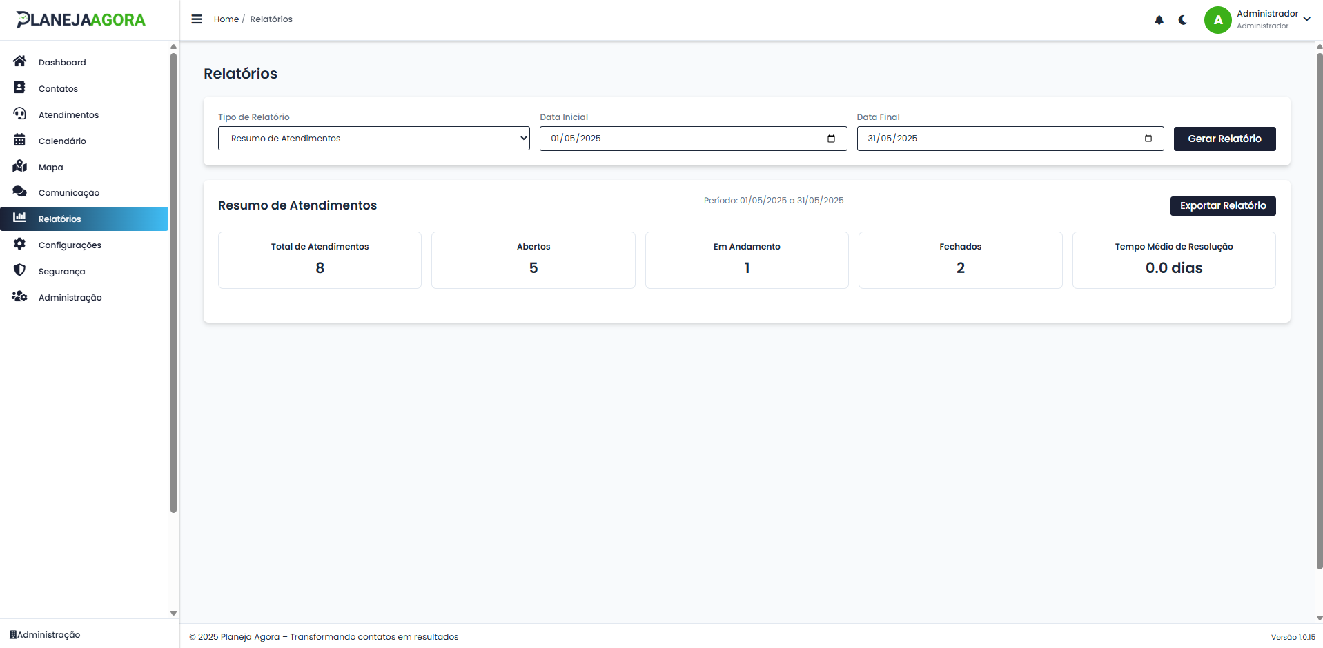This screenshot has height=648, width=1323.
Task: Click the Configurações gear icon
Action: pos(19,244)
